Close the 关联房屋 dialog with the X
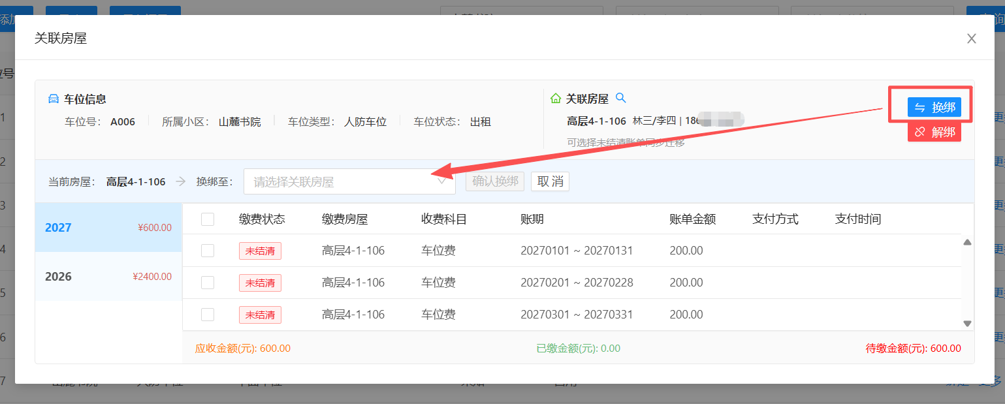This screenshot has height=404, width=1005. point(971,39)
